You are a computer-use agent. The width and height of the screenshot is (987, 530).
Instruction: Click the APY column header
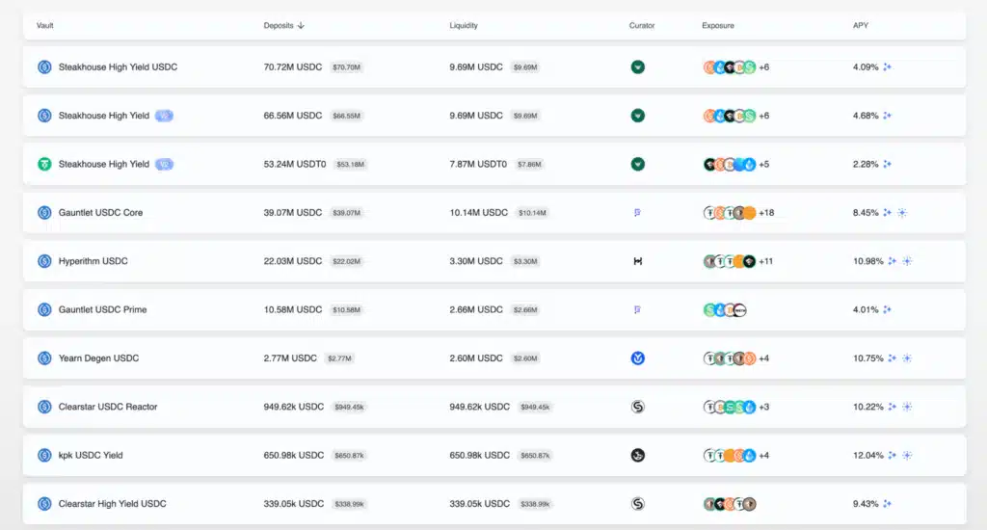861,26
